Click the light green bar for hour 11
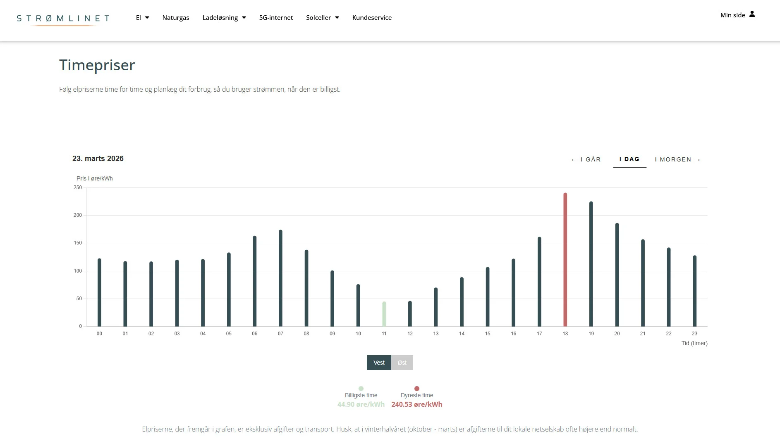 (384, 314)
